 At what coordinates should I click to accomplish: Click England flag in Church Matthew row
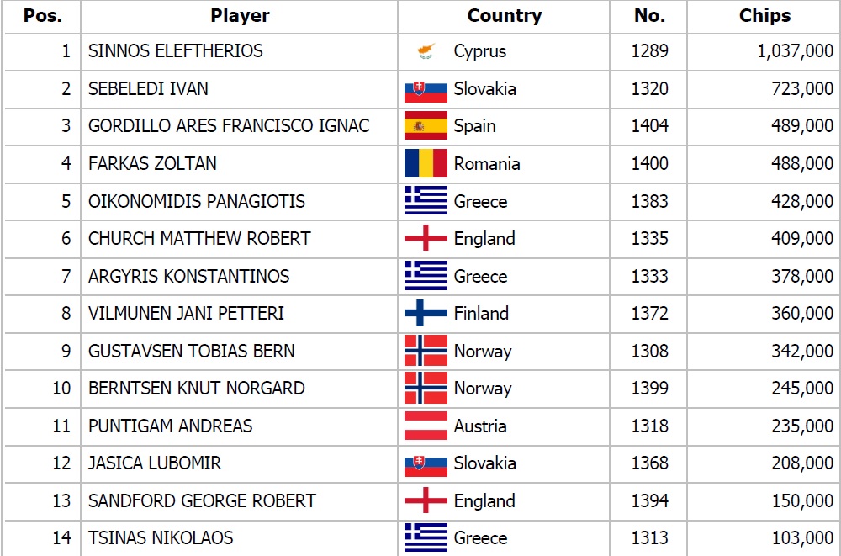(426, 238)
